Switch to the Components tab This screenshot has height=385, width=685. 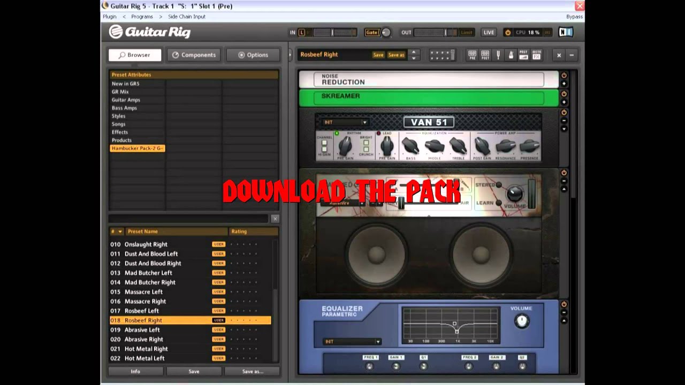[x=193, y=55]
